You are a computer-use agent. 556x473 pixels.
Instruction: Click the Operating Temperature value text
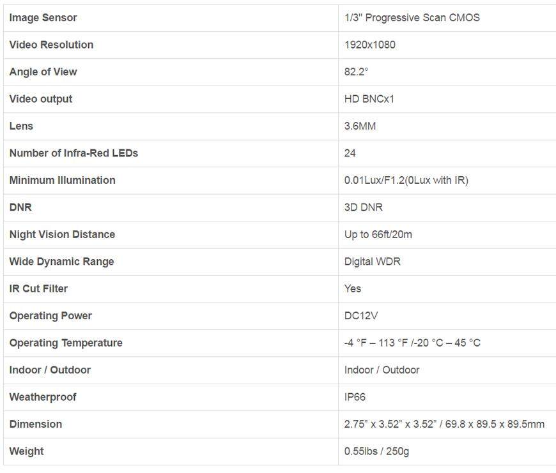[412, 343]
